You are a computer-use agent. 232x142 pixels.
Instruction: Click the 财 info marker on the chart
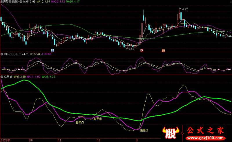click(x=53, y=50)
